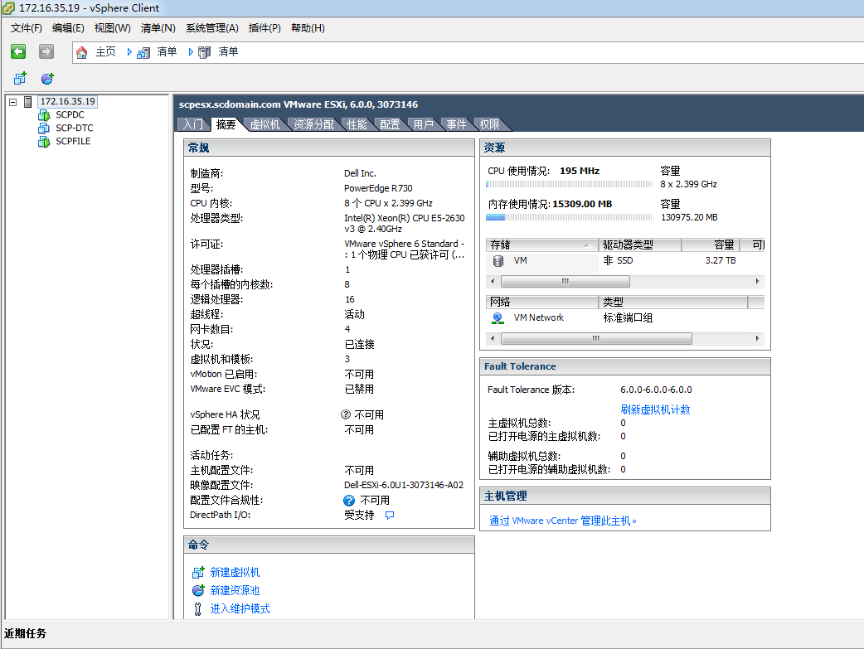The height and width of the screenshot is (649, 864).
Task: Open the first 清单 breadcrumb dropdown arrow
Action: point(129,52)
